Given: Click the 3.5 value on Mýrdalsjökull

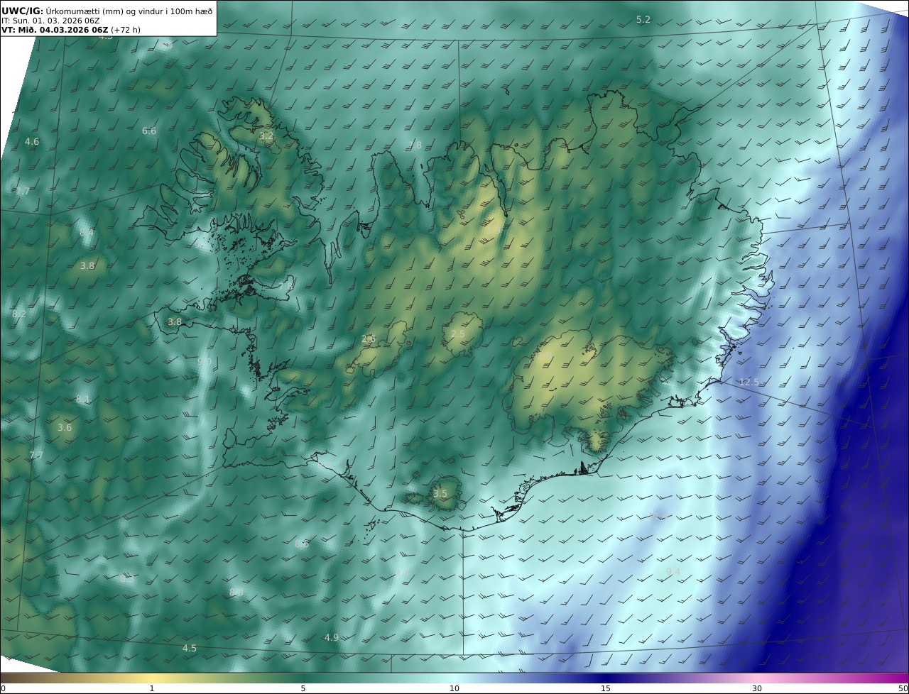Looking at the screenshot, I should pos(440,494).
